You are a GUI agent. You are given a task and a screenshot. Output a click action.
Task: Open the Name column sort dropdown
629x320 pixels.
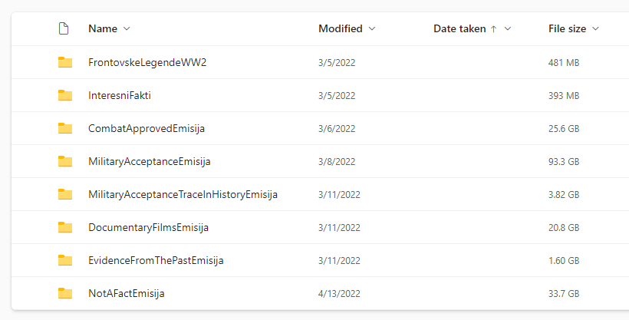click(127, 29)
